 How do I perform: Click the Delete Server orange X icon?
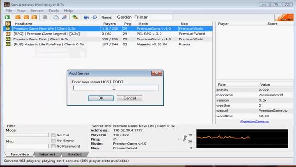pos(26,17)
